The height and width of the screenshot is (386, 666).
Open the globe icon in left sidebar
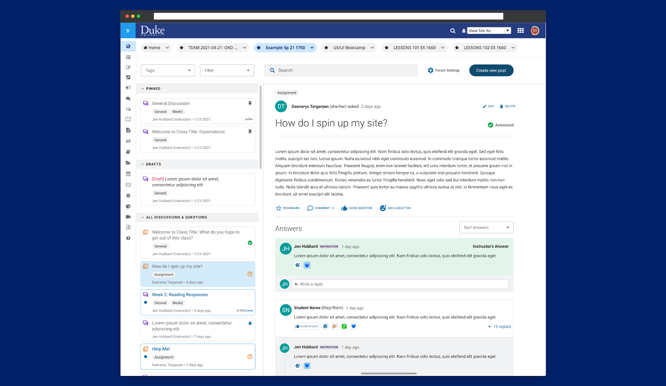pos(128,46)
